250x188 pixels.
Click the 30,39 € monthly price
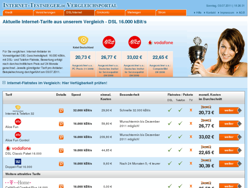pyautogui.click(x=206, y=166)
